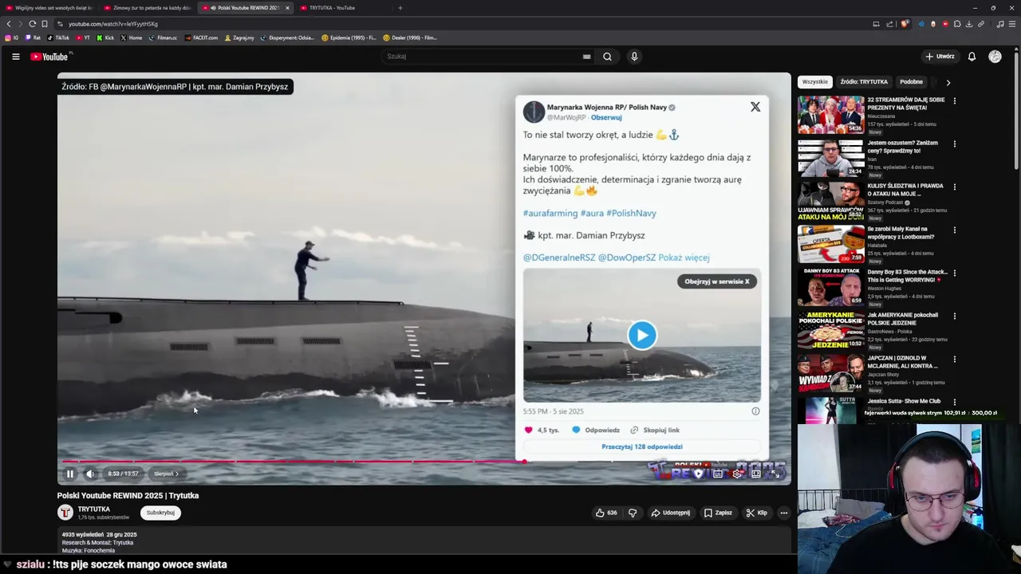Switch to 'Zimowy żur to petarda' tab

(x=148, y=8)
